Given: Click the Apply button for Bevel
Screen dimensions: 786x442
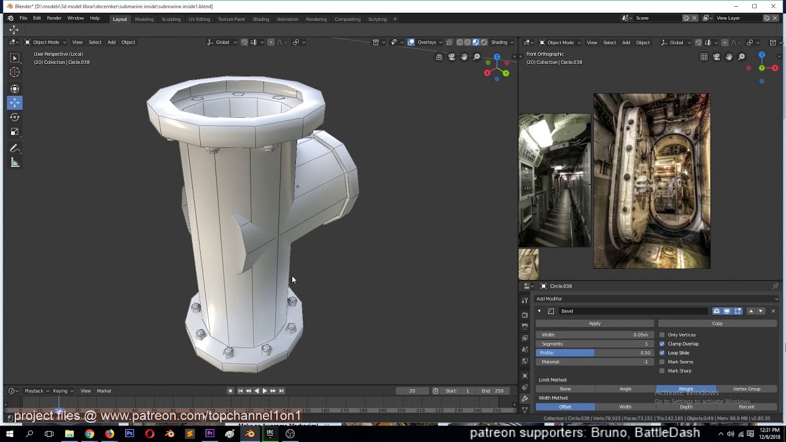Looking at the screenshot, I should (594, 324).
